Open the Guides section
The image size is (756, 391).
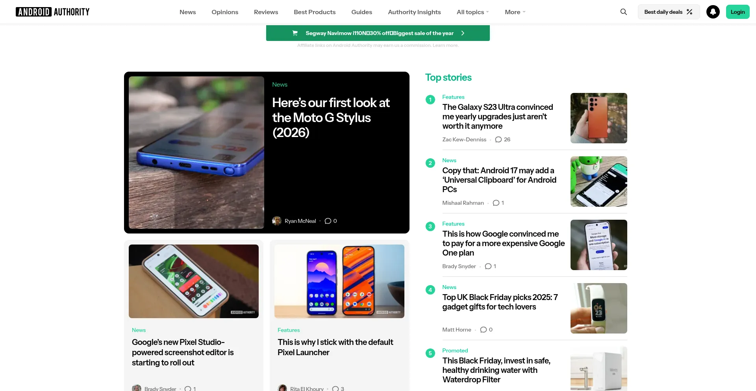(362, 12)
